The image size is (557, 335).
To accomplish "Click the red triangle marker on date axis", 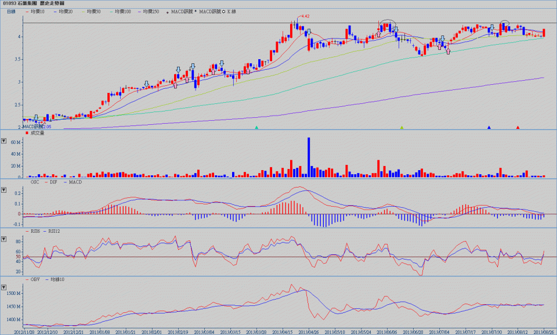I will click(x=518, y=127).
